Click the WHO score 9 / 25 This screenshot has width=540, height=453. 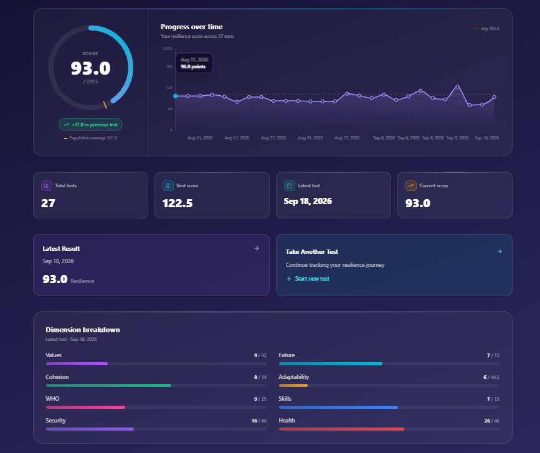260,399
